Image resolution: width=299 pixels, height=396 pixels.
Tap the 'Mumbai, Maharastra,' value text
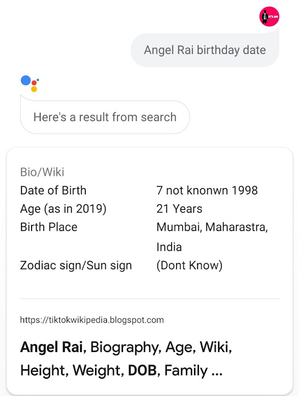click(212, 227)
